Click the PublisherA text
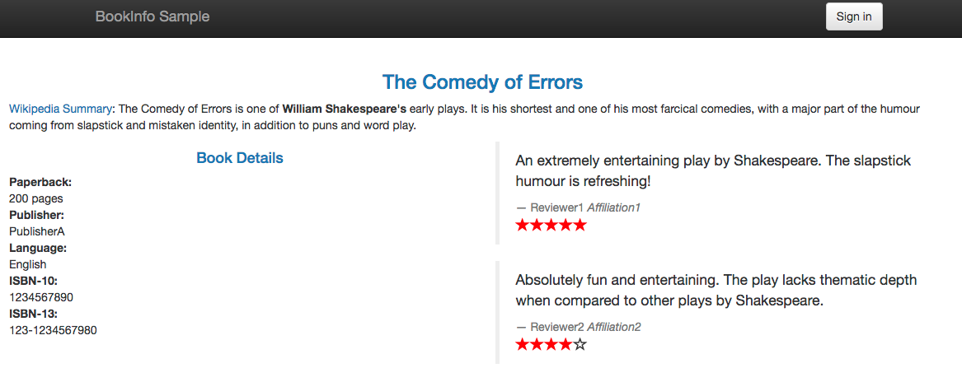This screenshot has width=962, height=368. [x=37, y=231]
